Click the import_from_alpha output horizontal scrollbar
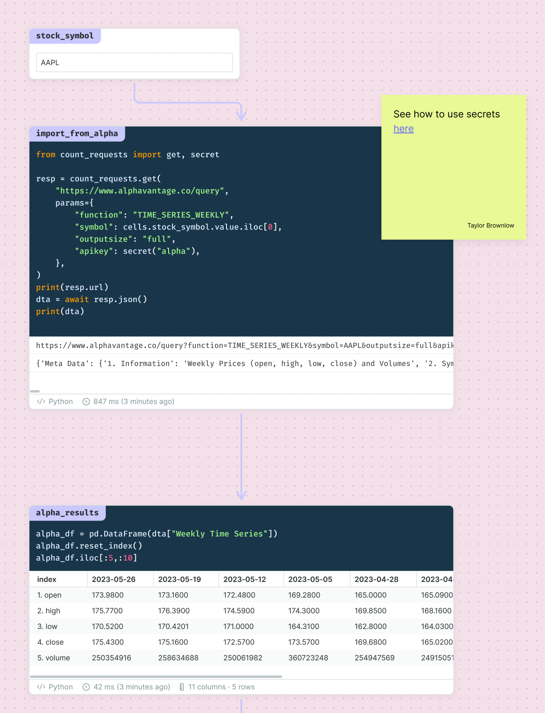The image size is (545, 713). [35, 391]
